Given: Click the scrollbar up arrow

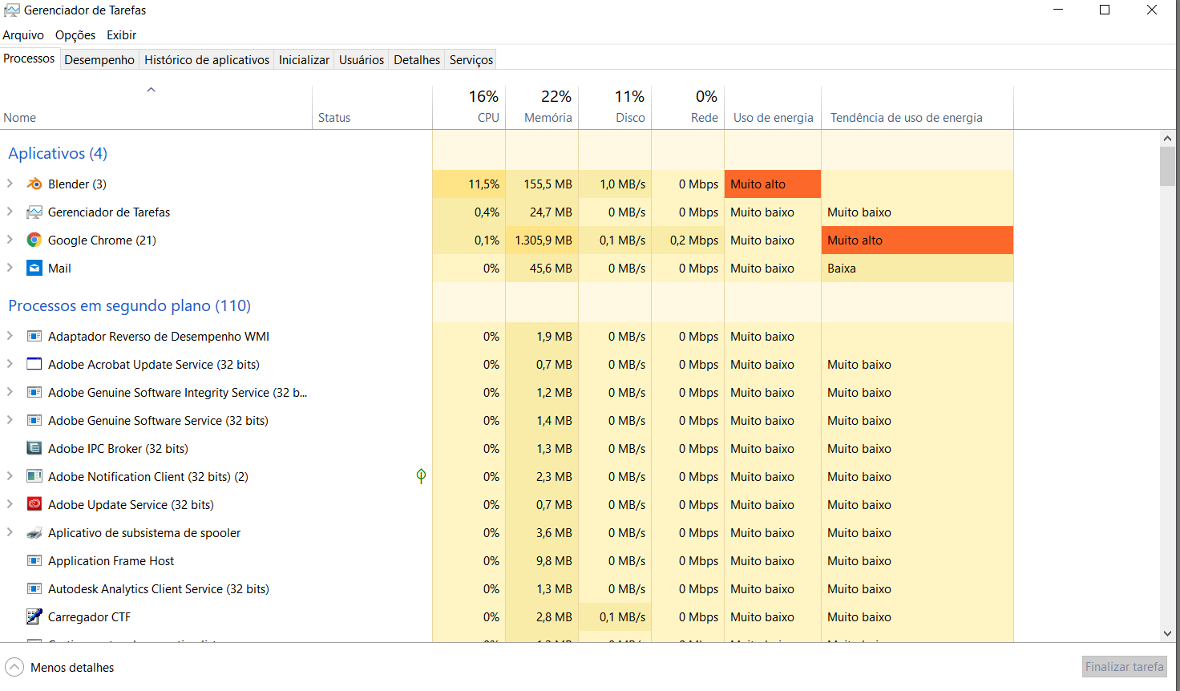Looking at the screenshot, I should coord(1167,139).
